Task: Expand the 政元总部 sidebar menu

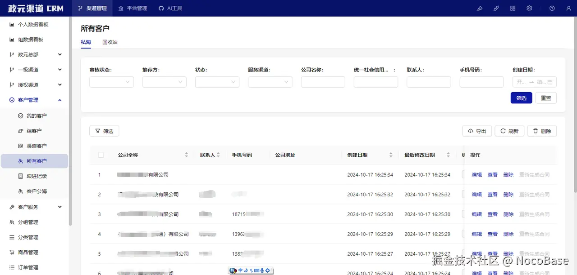Action: (35, 54)
